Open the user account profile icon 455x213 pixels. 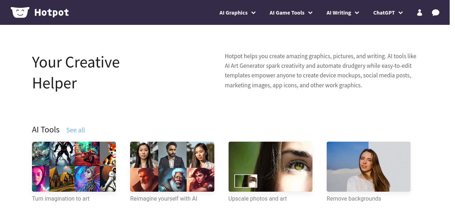[419, 13]
